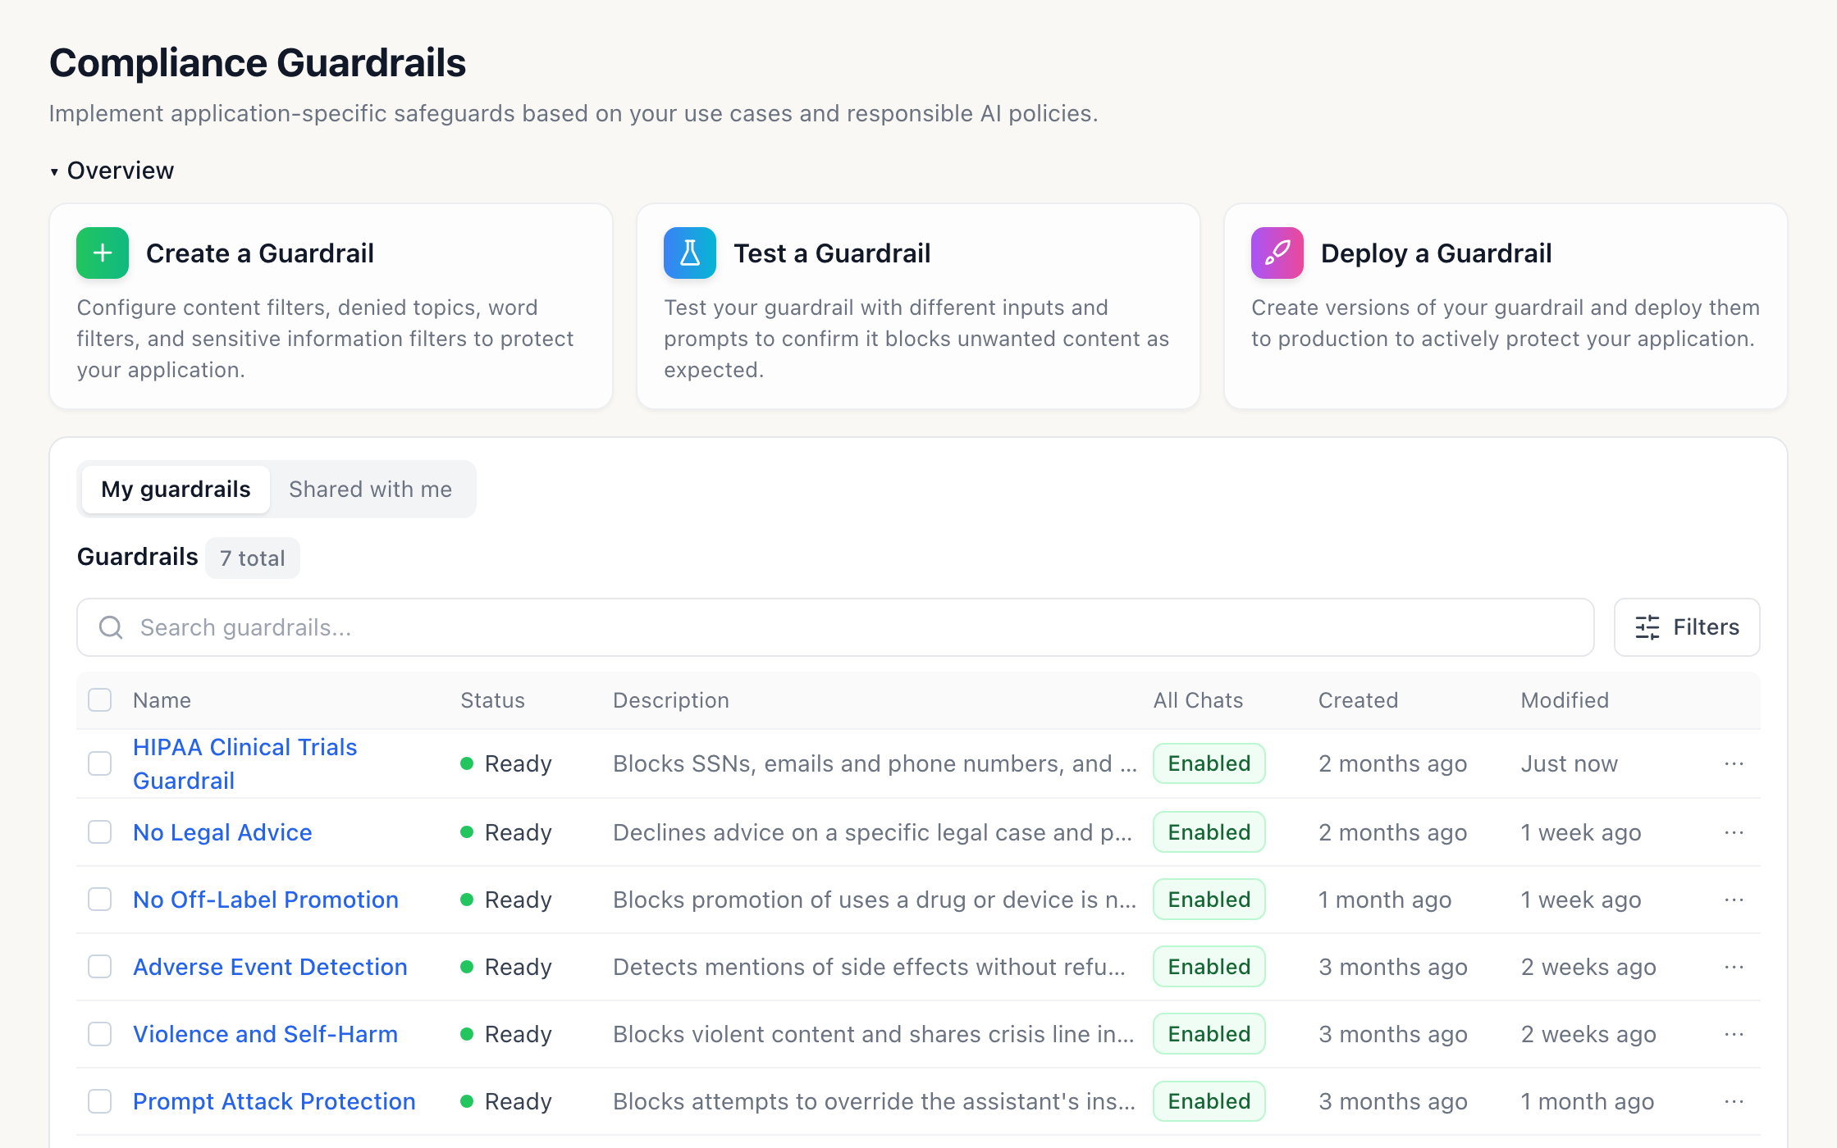The height and width of the screenshot is (1148, 1837).
Task: Switch to the My guardrails tab
Action: coord(176,490)
